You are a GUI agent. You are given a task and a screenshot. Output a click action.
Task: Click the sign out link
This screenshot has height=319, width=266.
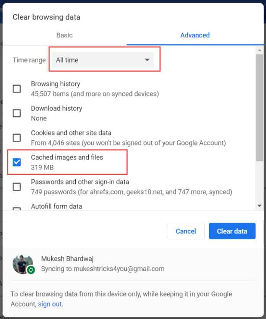[50, 304]
